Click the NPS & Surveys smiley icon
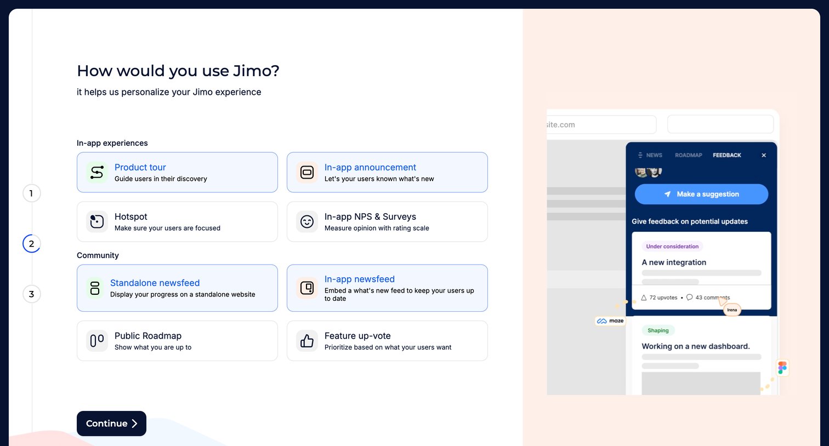The height and width of the screenshot is (446, 829). pyautogui.click(x=307, y=222)
